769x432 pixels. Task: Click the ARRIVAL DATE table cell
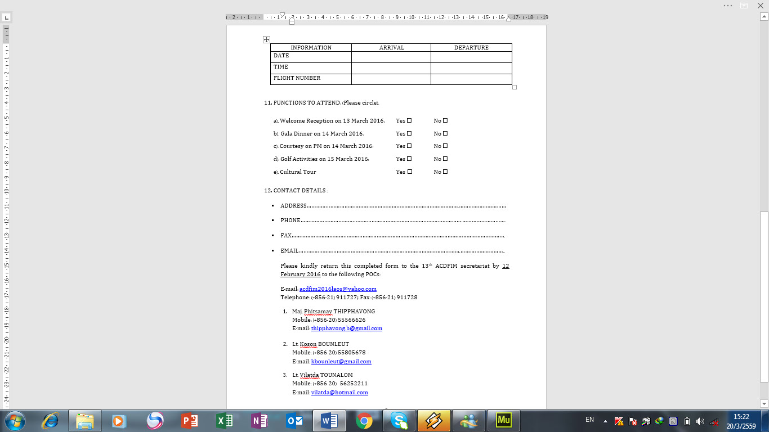point(391,57)
